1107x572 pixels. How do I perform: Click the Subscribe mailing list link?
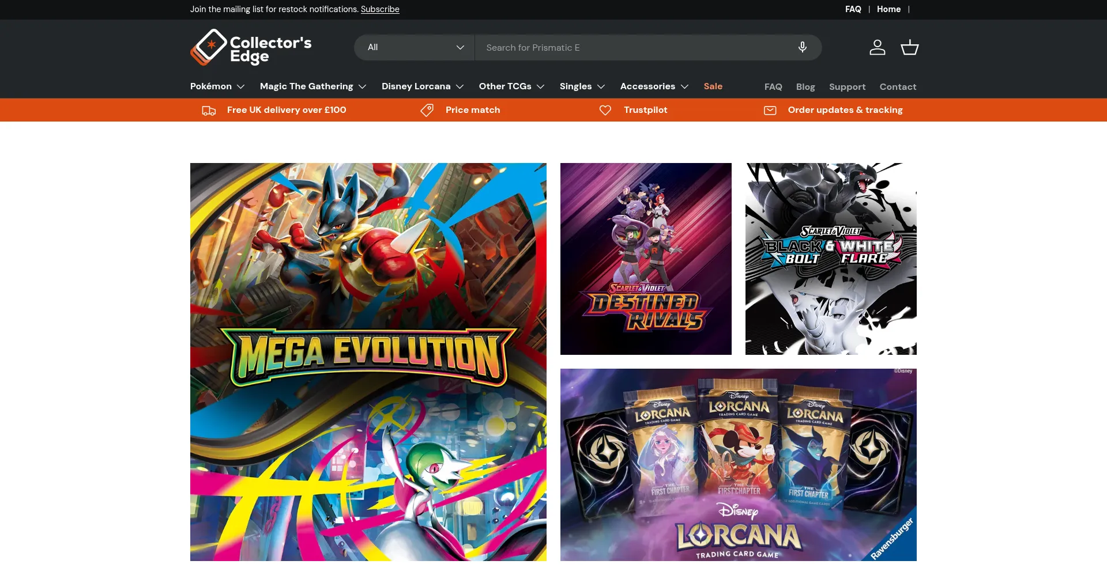tap(380, 9)
